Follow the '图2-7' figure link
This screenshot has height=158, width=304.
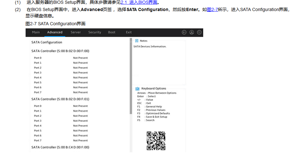(212, 9)
